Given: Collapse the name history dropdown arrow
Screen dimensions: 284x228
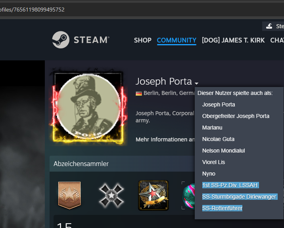Looking at the screenshot, I should pyautogui.click(x=196, y=83).
